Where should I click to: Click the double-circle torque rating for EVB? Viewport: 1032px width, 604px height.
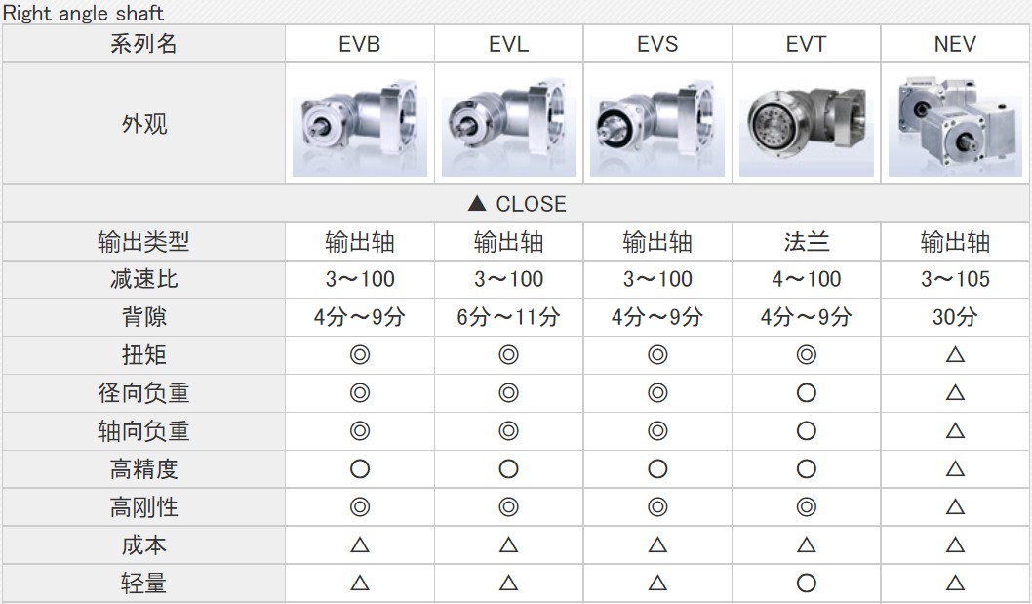click(359, 355)
